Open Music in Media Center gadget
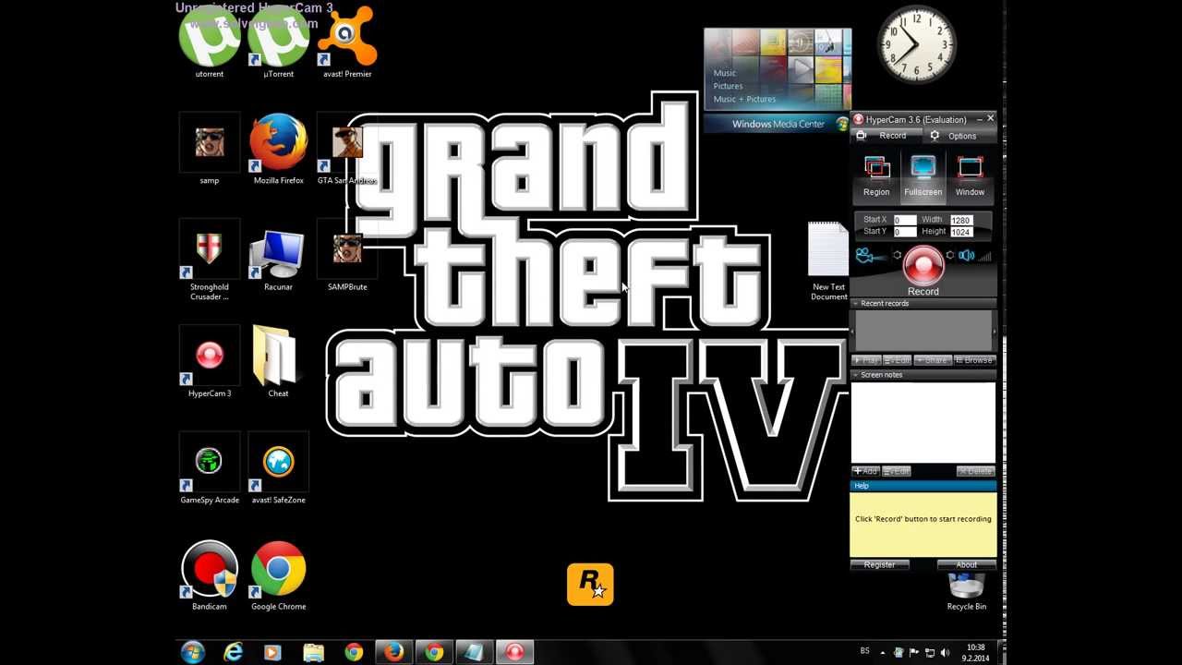 click(x=725, y=73)
